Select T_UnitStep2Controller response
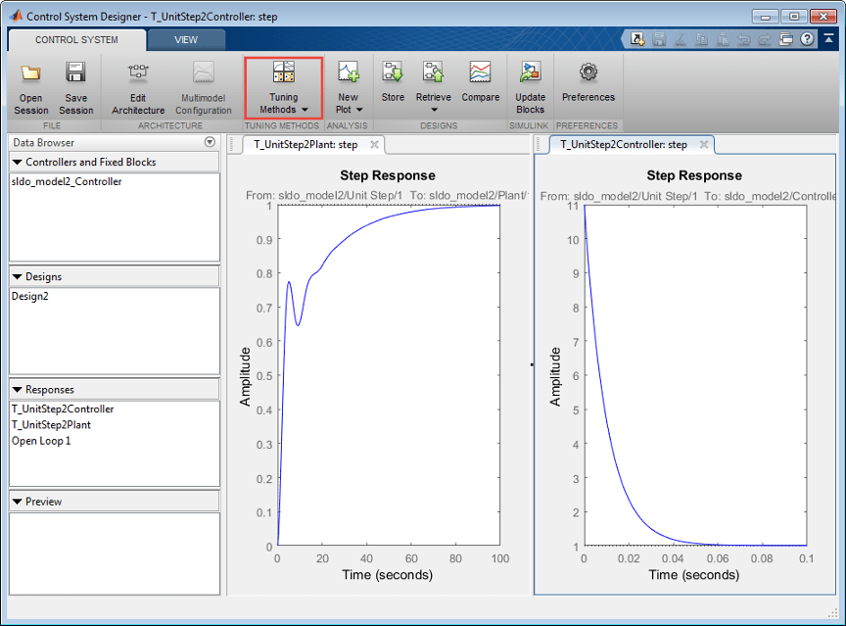The width and height of the screenshot is (846, 626). pyautogui.click(x=63, y=409)
